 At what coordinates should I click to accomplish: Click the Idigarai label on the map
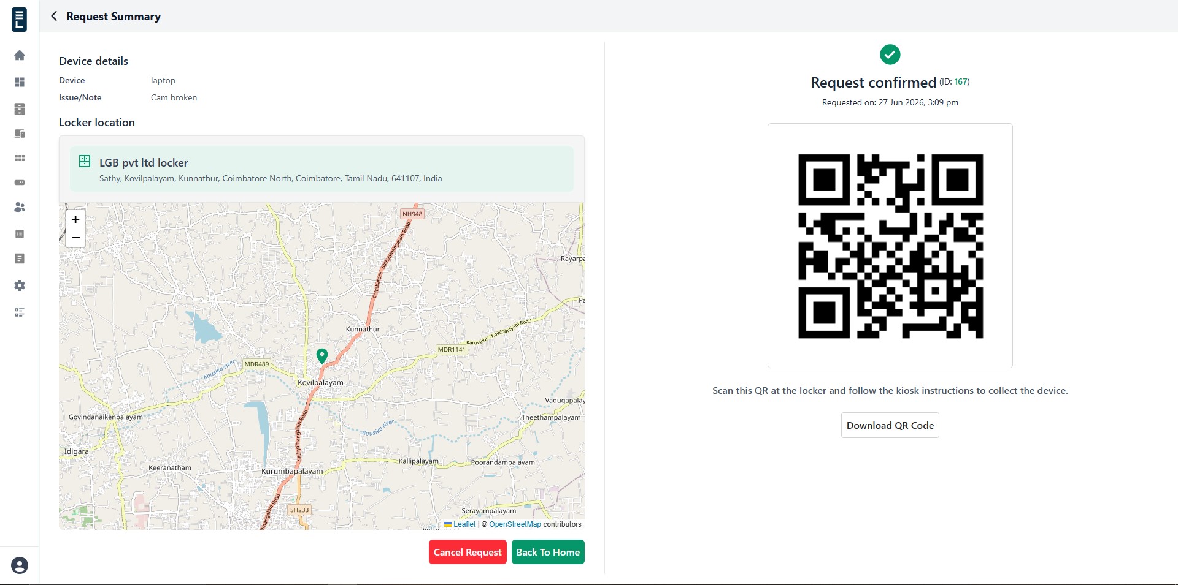tap(77, 451)
